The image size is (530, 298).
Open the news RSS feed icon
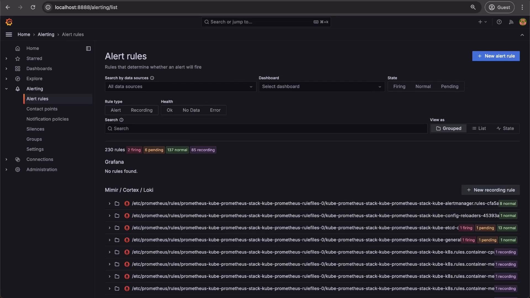point(511,22)
